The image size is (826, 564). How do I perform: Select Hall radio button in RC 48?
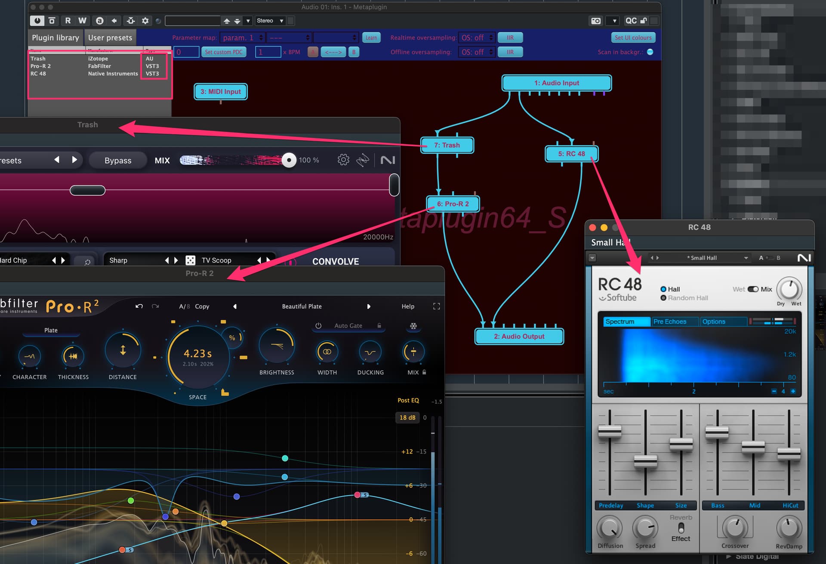tap(663, 289)
